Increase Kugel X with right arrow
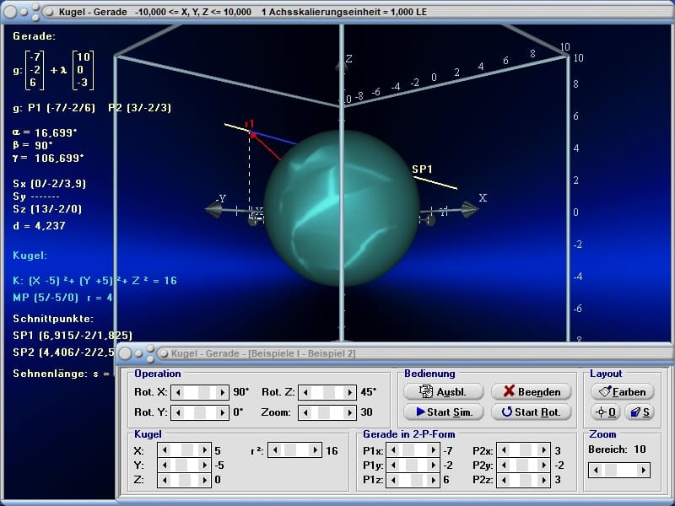The width and height of the screenshot is (675, 506). [x=204, y=450]
